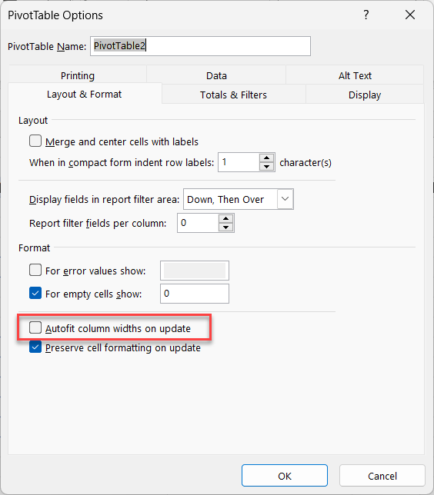434x495 pixels.
Task: Click the Cancel button
Action: coord(382,476)
